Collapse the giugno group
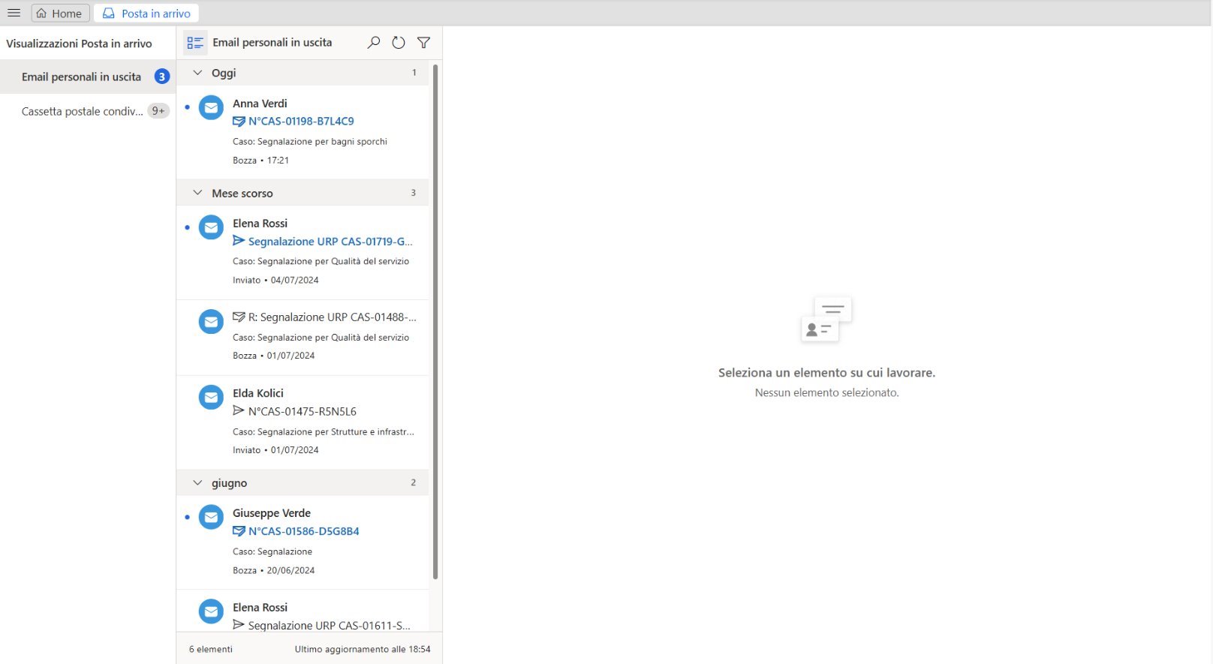 point(198,483)
